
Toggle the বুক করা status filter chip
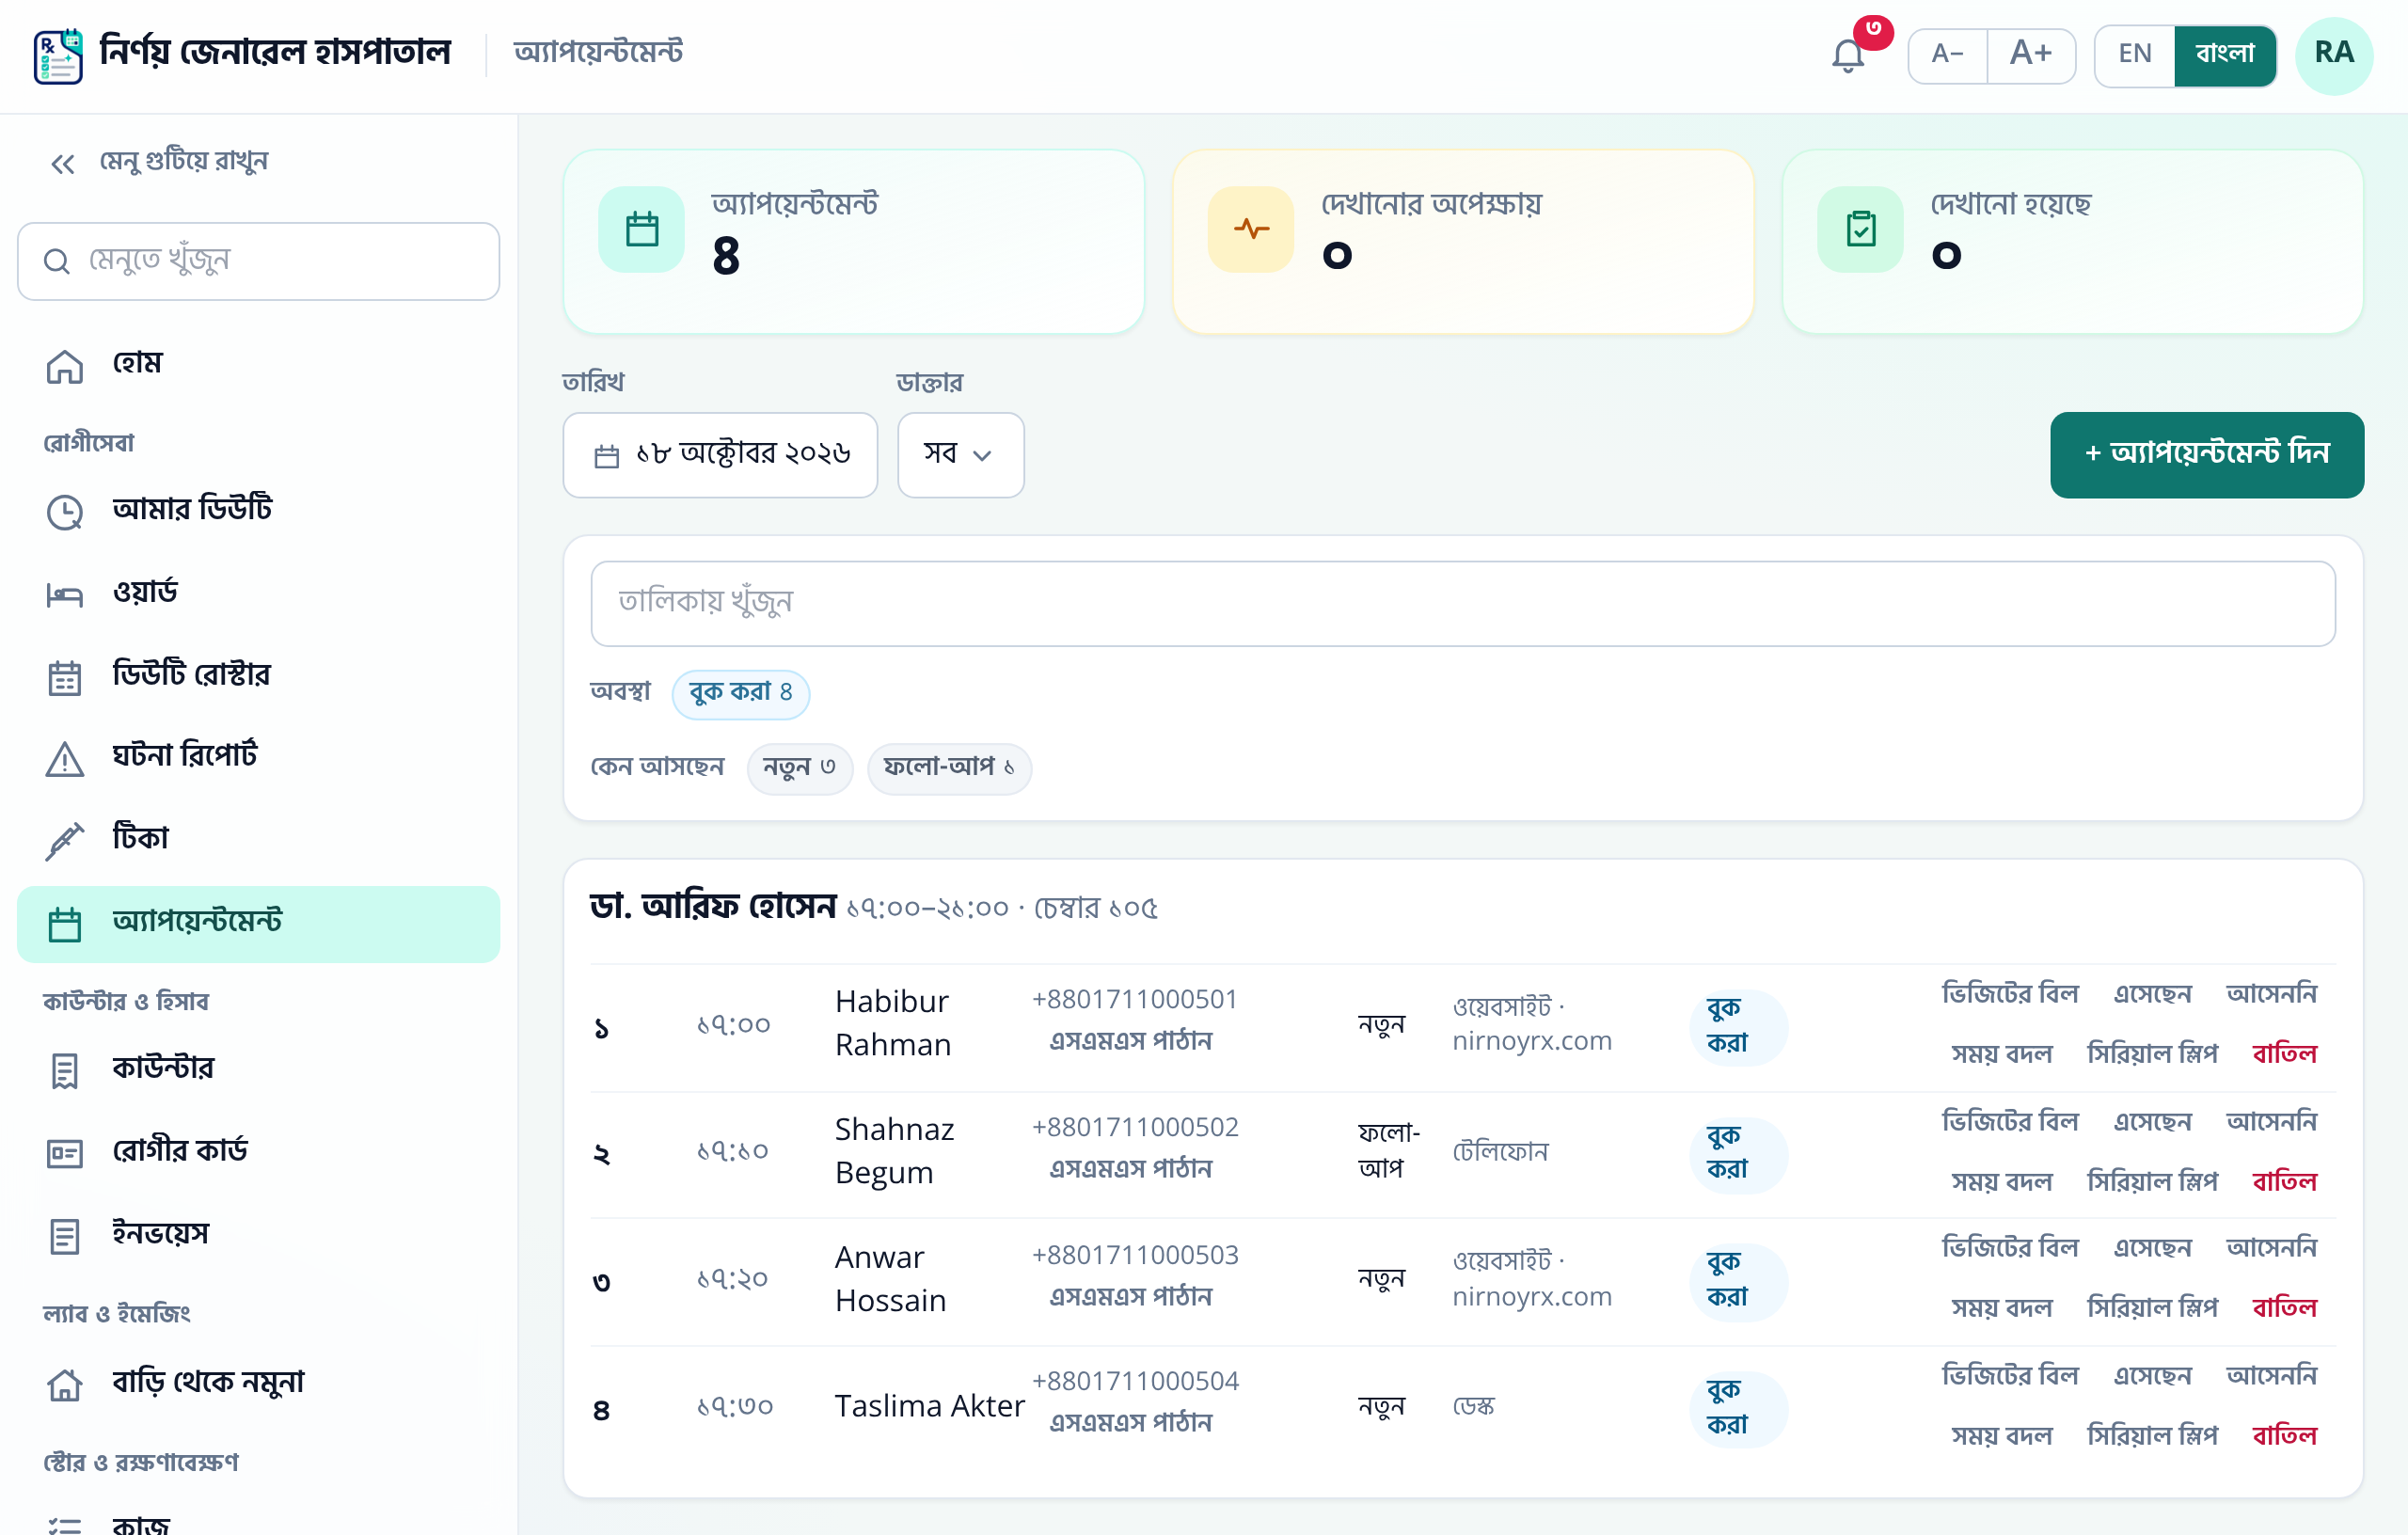[740, 693]
